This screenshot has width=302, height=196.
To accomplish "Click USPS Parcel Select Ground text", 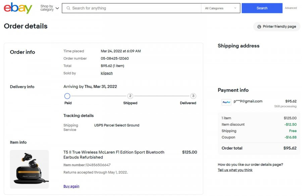I will pos(117,125).
